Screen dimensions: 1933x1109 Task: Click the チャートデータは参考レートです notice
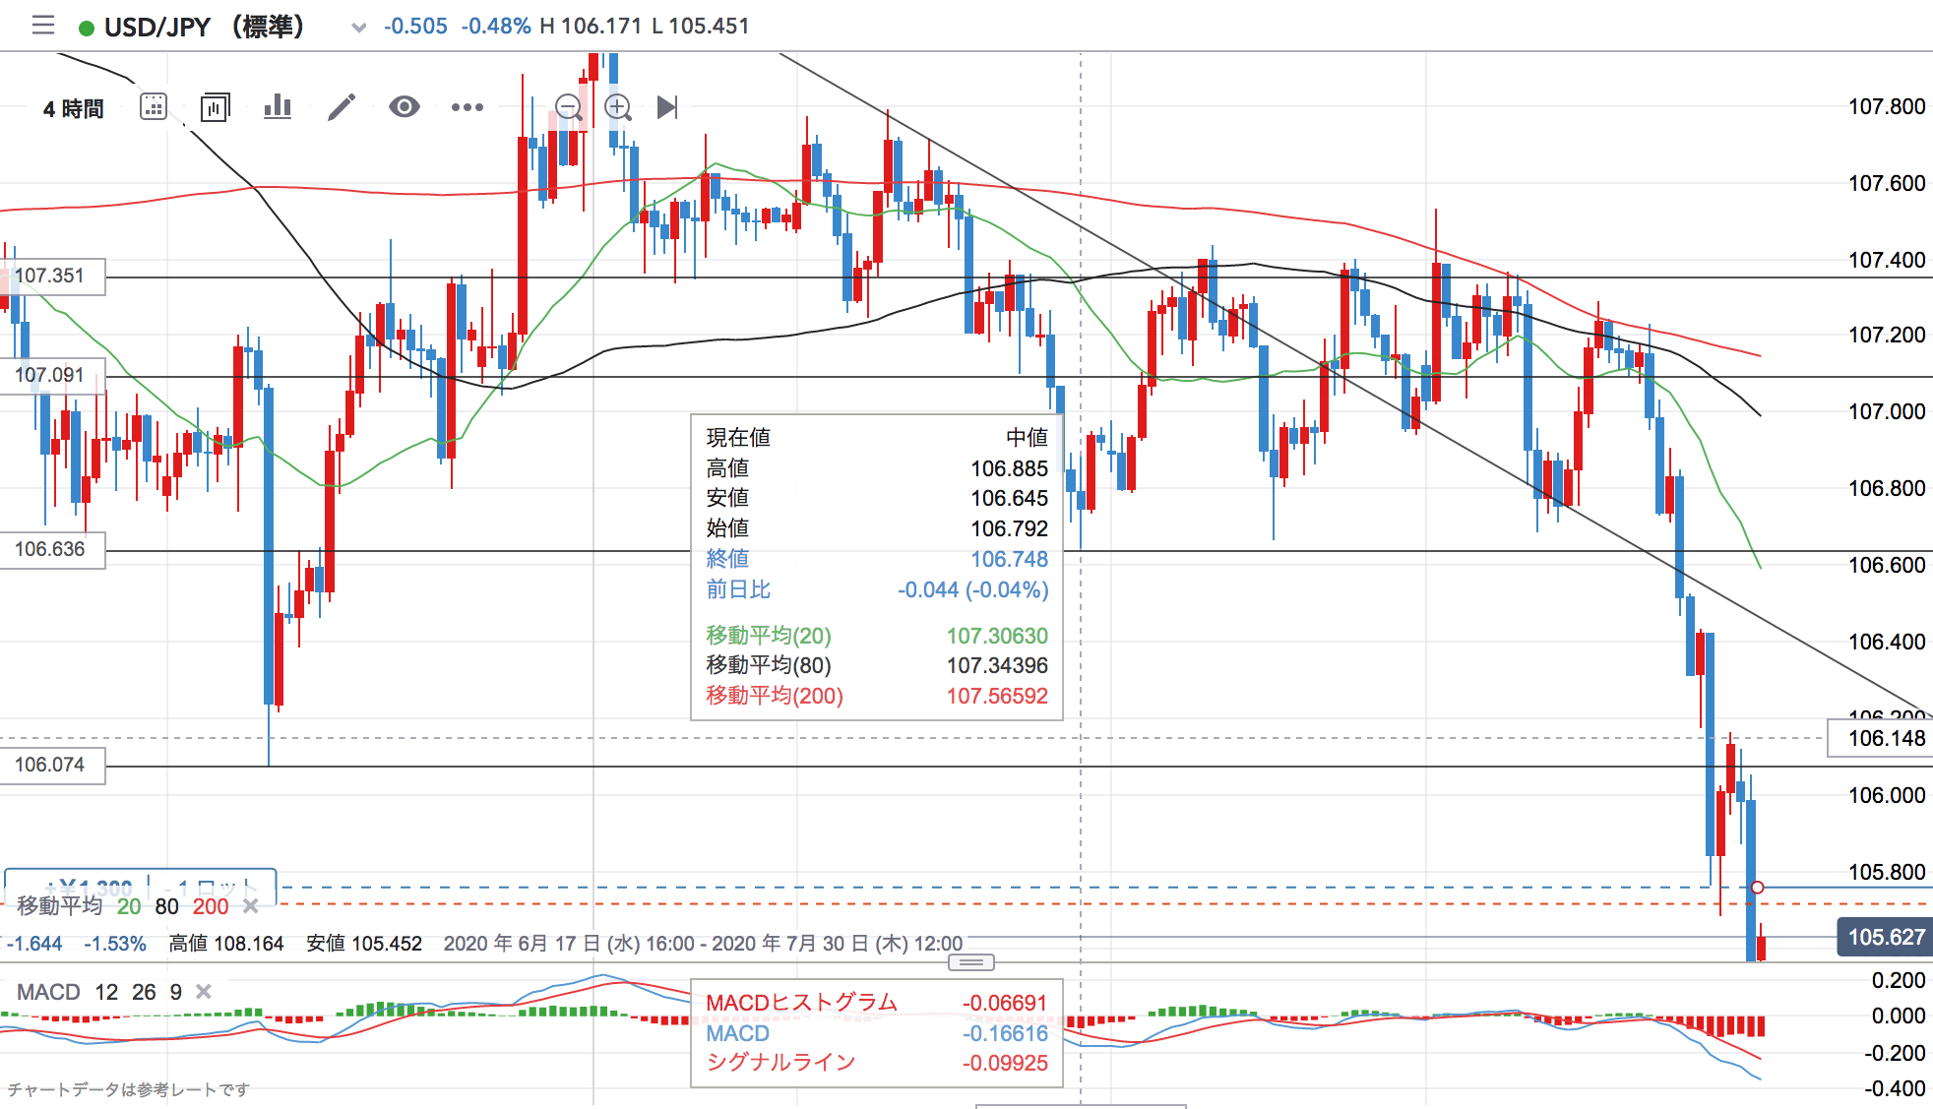(129, 1089)
